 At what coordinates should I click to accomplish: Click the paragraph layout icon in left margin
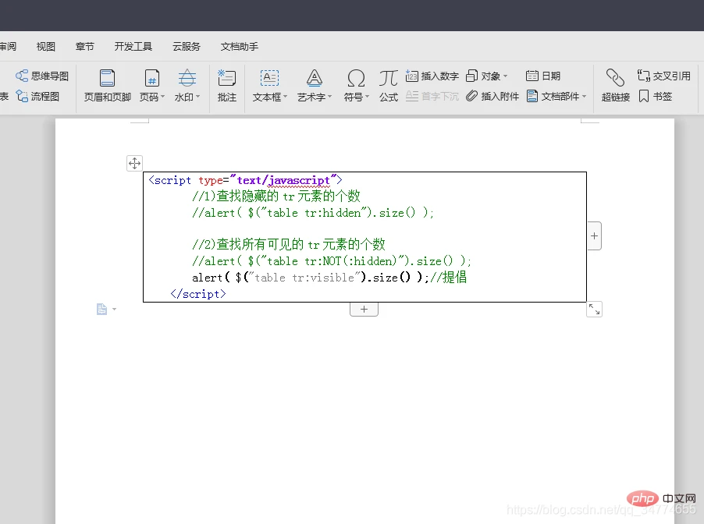(102, 309)
